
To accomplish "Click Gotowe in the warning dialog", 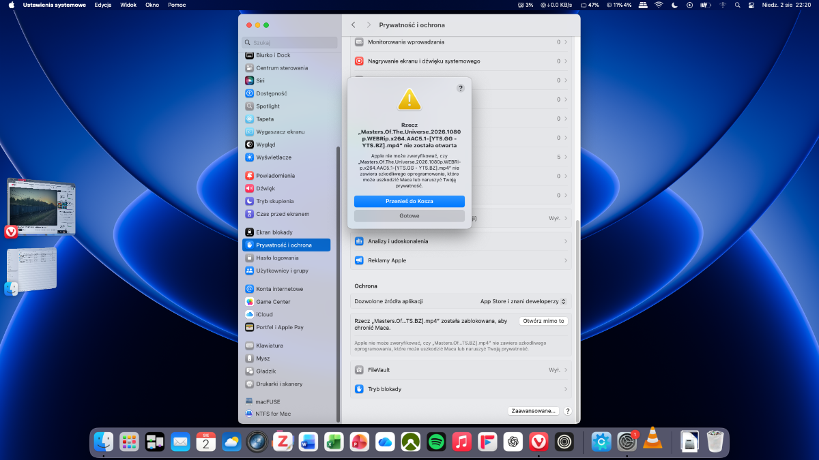I will pos(409,215).
